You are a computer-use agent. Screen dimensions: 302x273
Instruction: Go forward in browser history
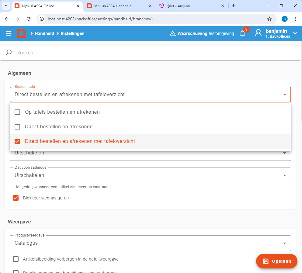tap(18, 19)
